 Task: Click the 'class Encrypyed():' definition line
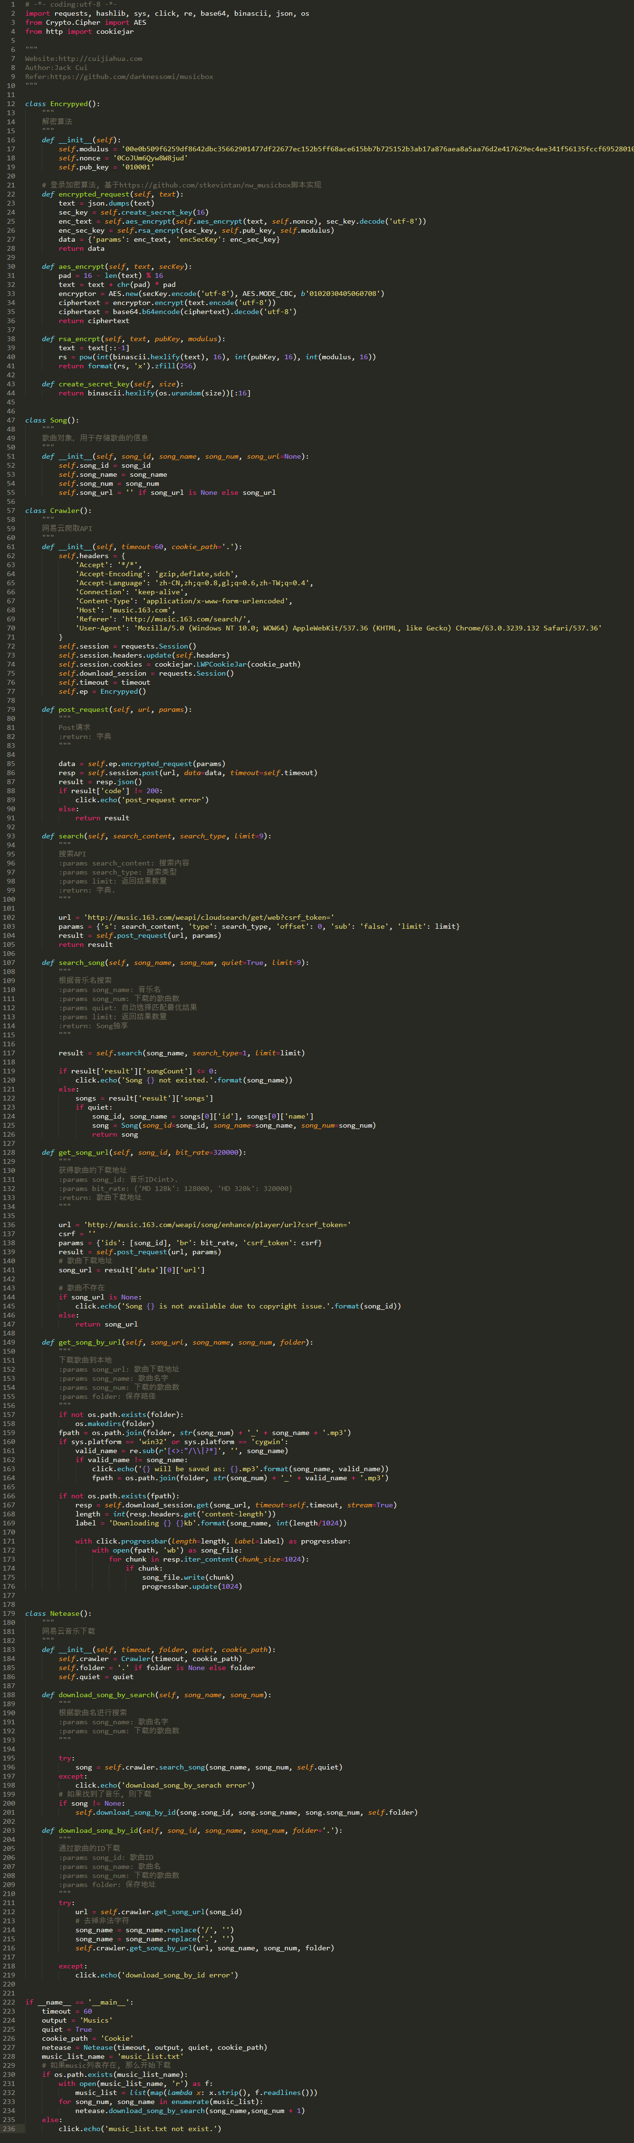pyautogui.click(x=62, y=104)
